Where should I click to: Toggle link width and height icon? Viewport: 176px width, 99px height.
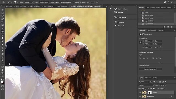(x=140, y=42)
